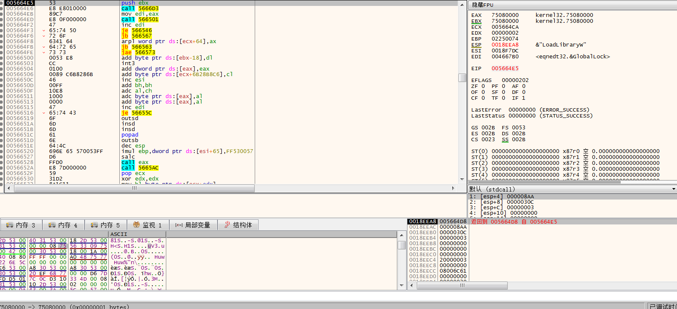677x309 pixels.
Task: Click the memory icon on 内存 5 tab
Action: [94, 225]
